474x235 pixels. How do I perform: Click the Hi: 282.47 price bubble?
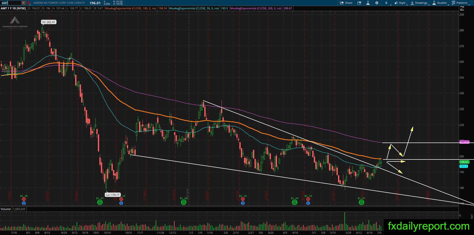[x=49, y=22]
